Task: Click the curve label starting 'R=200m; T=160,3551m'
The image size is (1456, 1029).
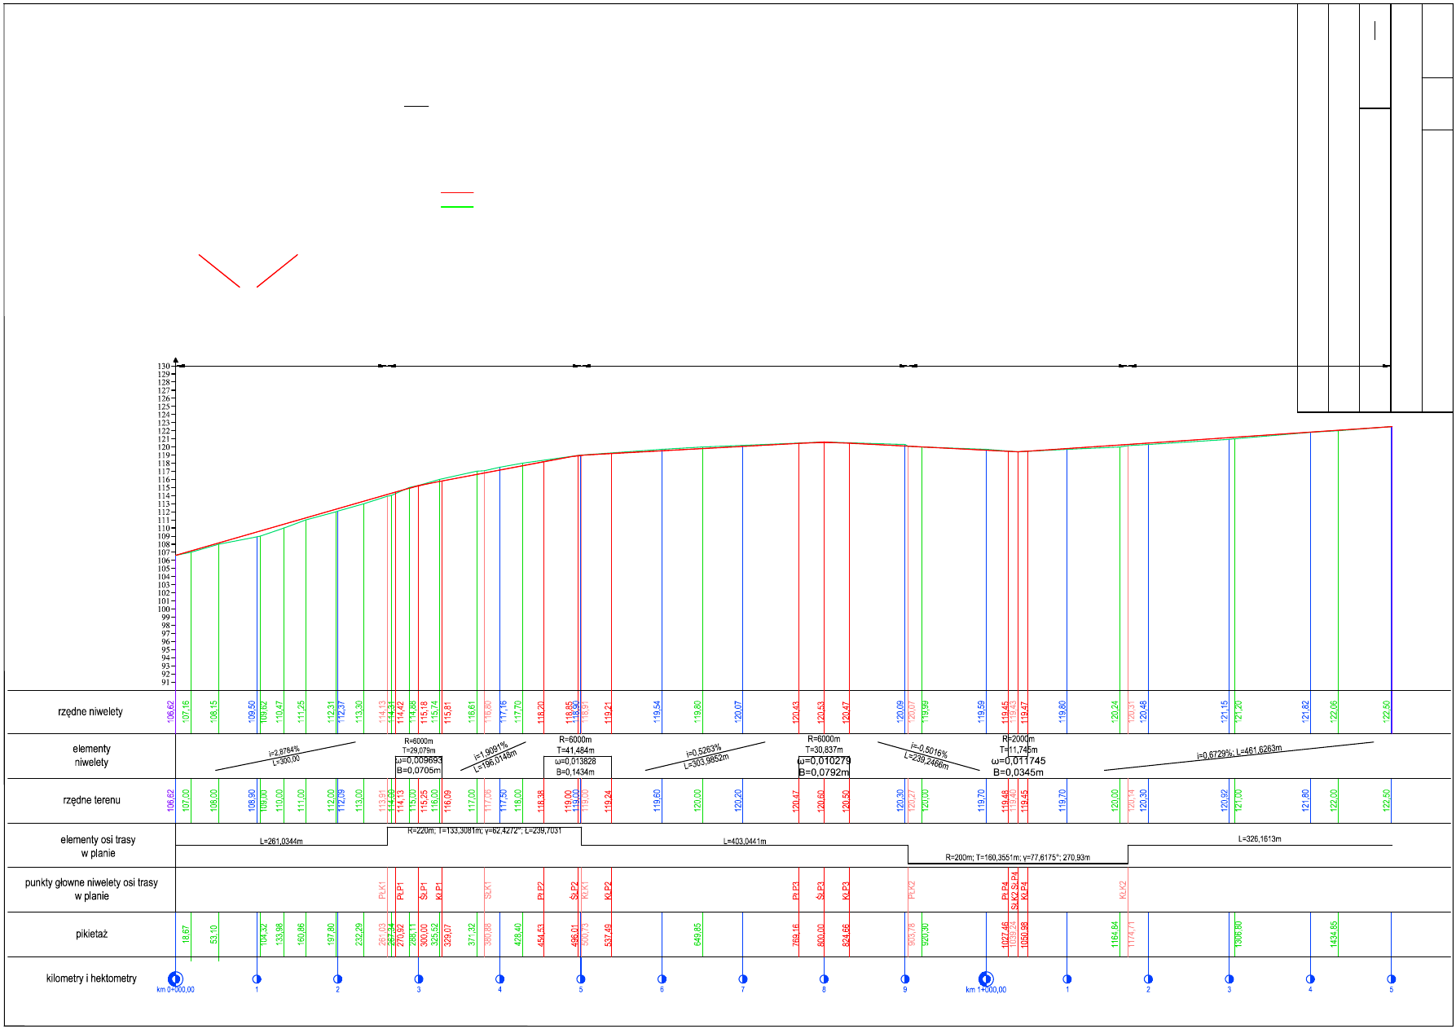Action: [x=1018, y=857]
